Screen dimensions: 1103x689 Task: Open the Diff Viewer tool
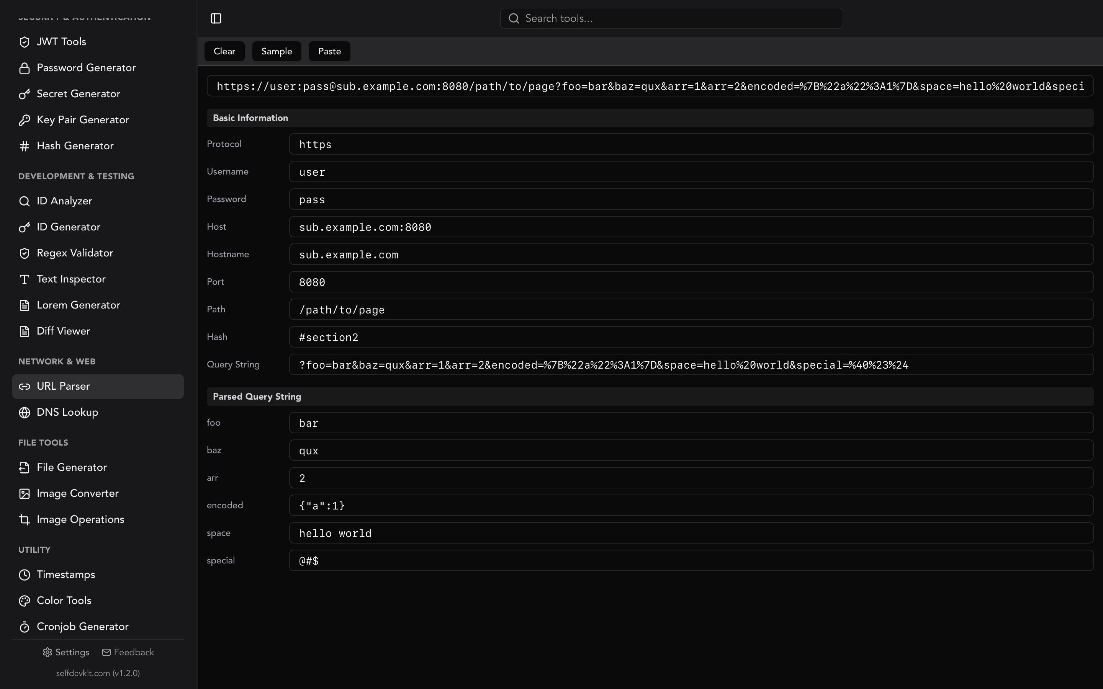tap(63, 331)
